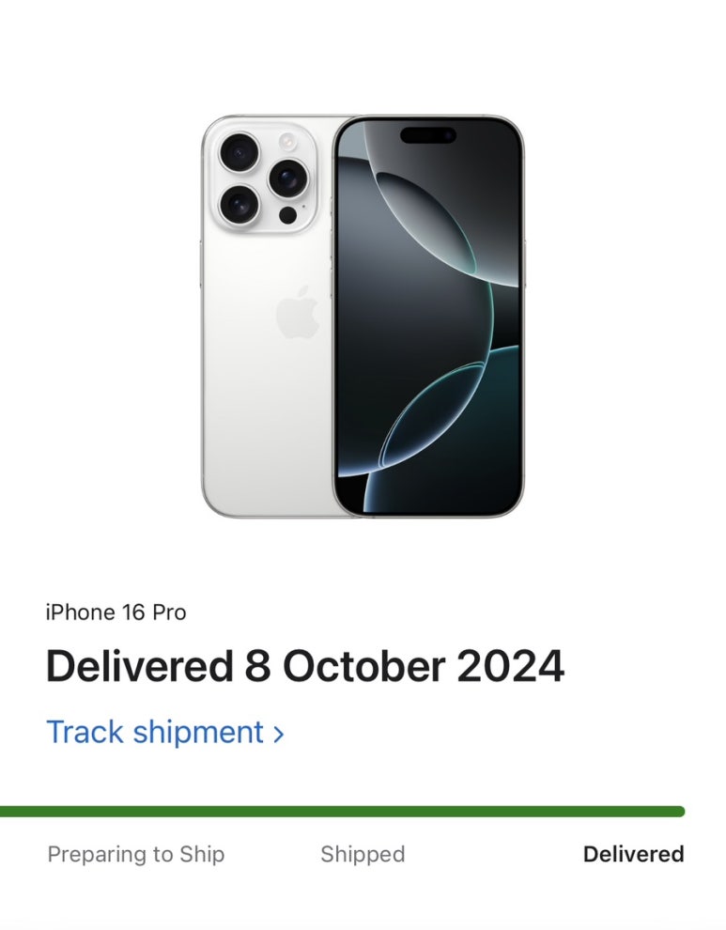Click the chevron next to Track shipment
This screenshot has width=726, height=930.
point(278,735)
